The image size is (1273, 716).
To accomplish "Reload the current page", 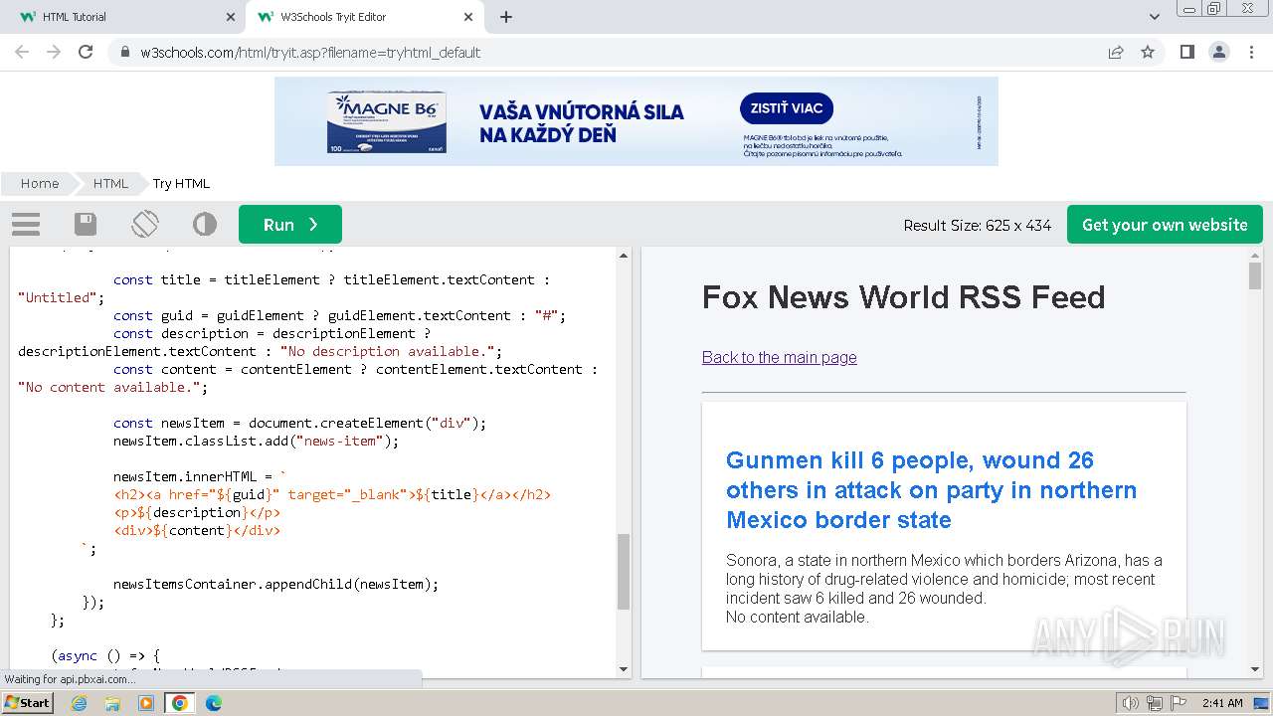I will (x=86, y=52).
